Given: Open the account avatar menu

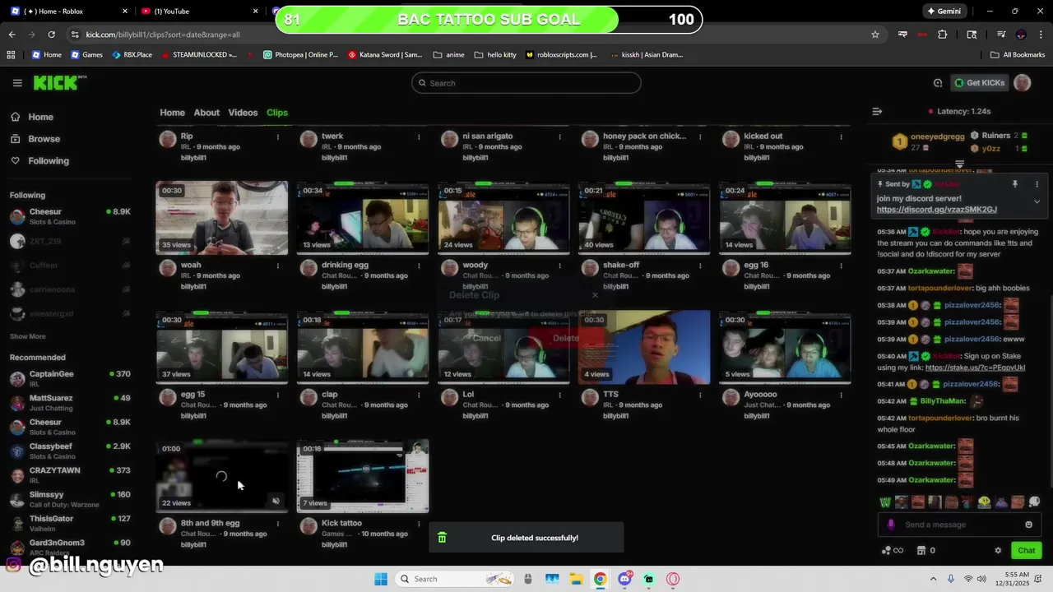Looking at the screenshot, I should (x=1023, y=83).
